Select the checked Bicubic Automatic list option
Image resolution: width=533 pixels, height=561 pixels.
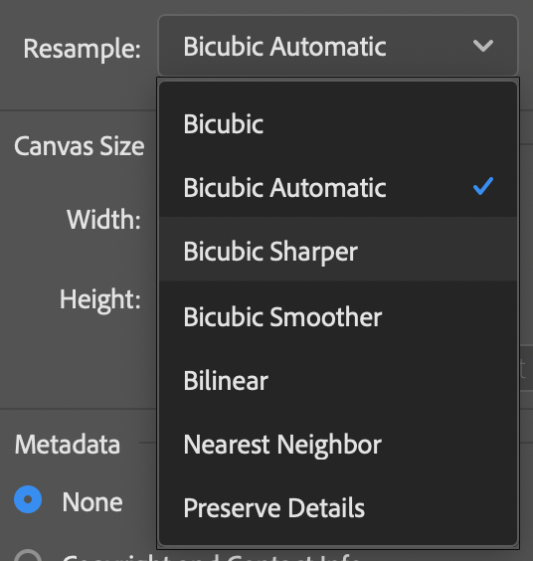[338, 187]
